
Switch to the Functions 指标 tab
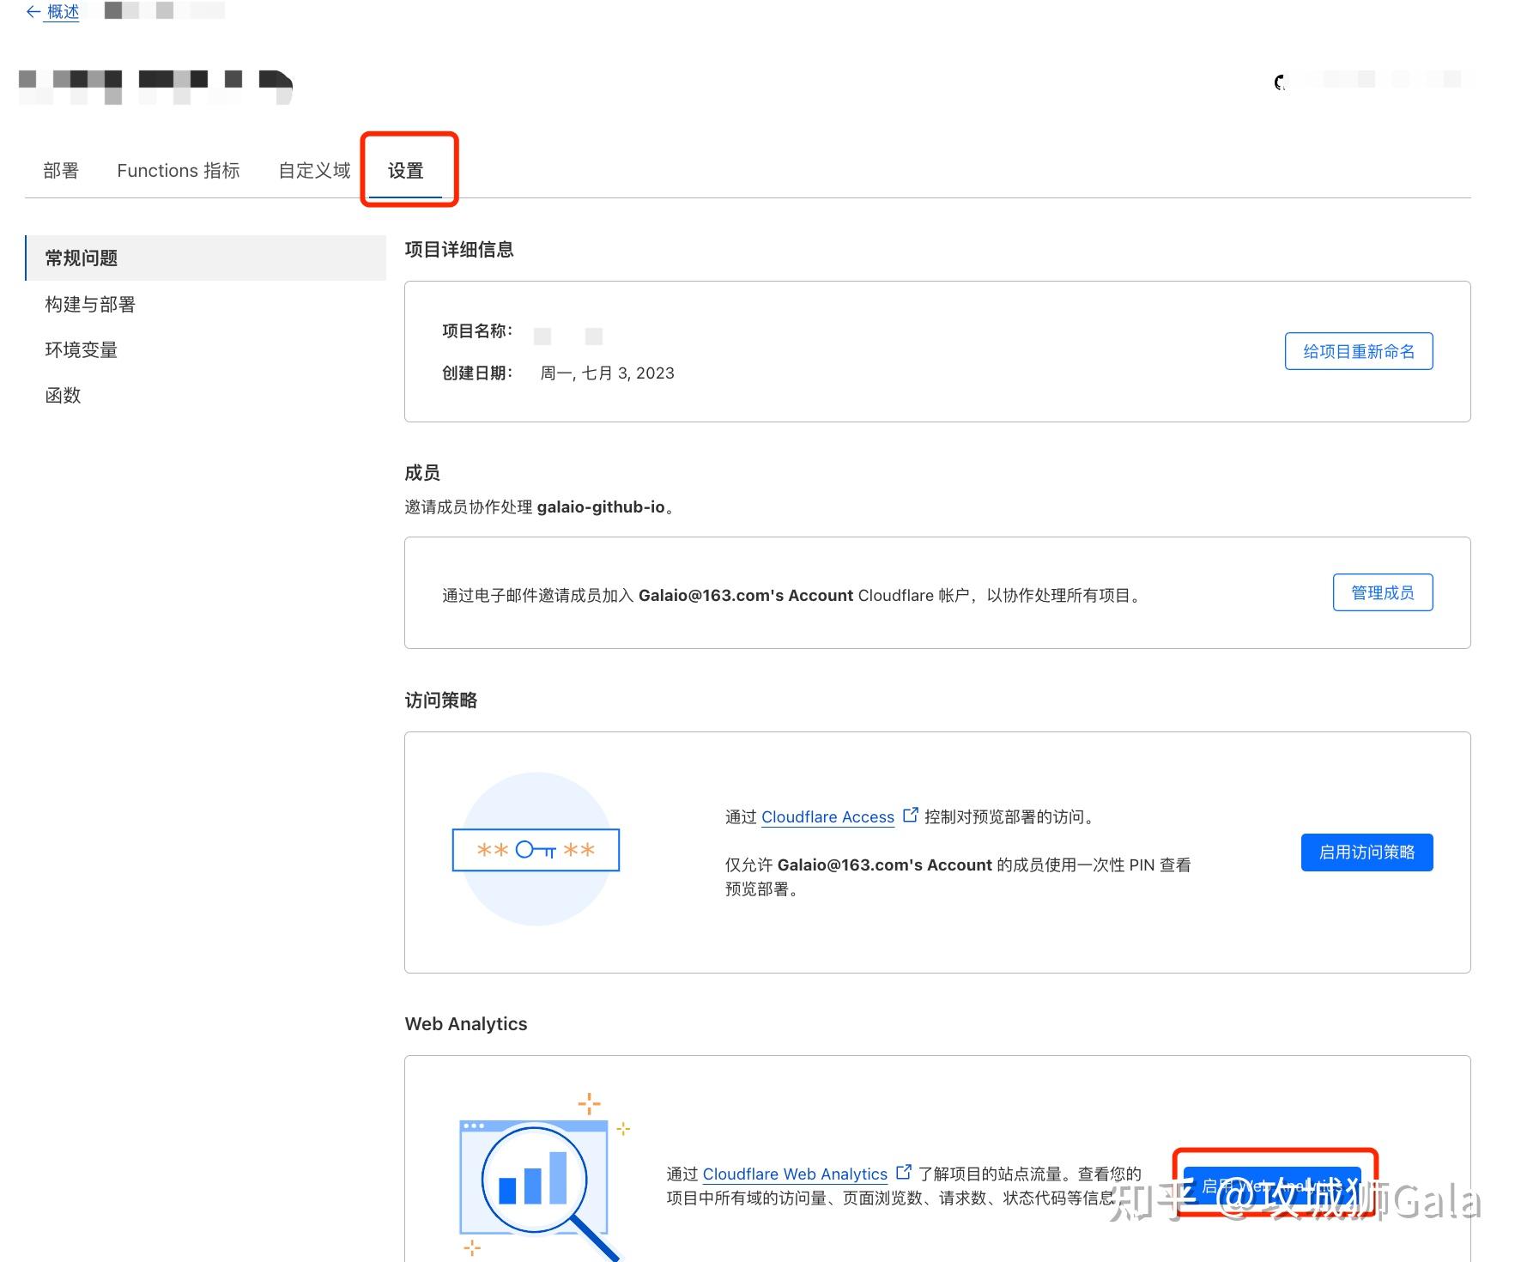point(179,170)
